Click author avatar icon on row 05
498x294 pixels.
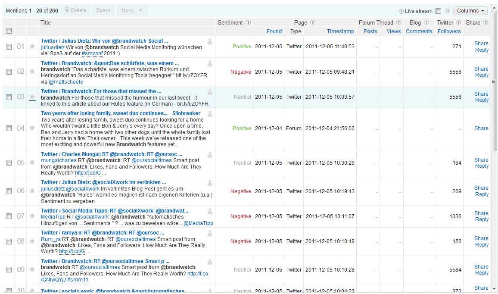click(210, 154)
